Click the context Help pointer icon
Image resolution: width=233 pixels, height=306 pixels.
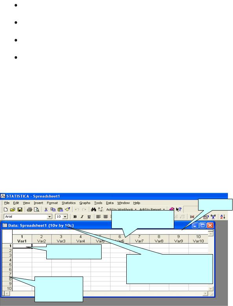click(x=178, y=209)
